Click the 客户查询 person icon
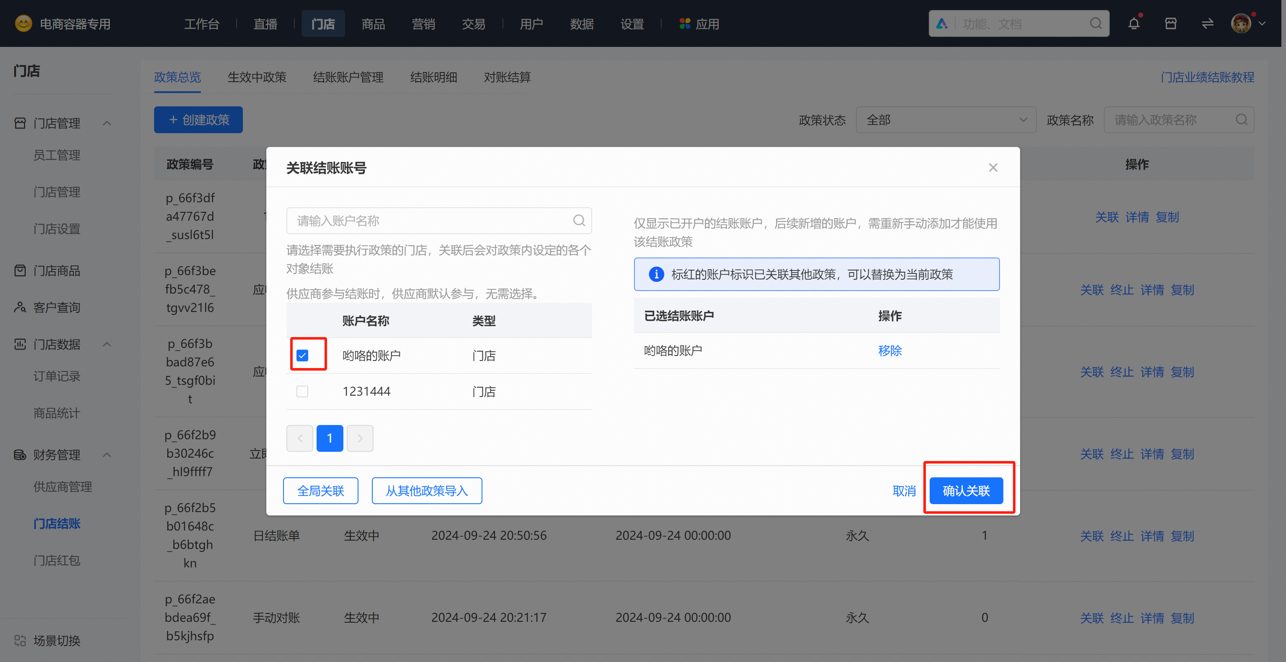Screen dimensions: 1286x662 [20, 307]
